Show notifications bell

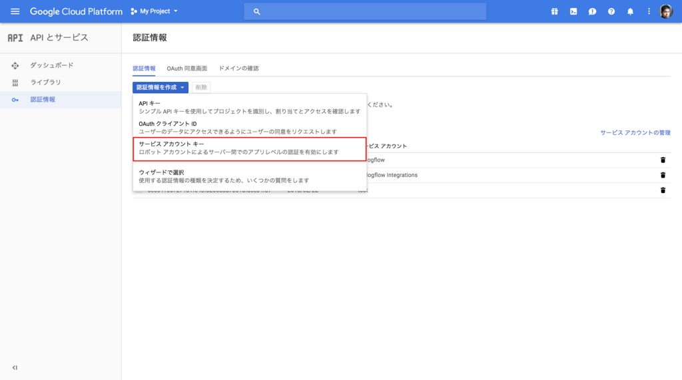630,12
